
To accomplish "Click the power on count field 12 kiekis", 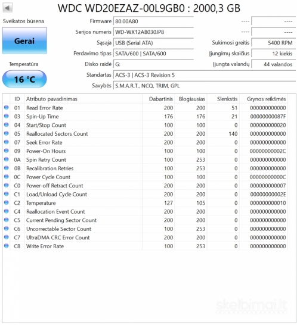I will (x=274, y=54).
